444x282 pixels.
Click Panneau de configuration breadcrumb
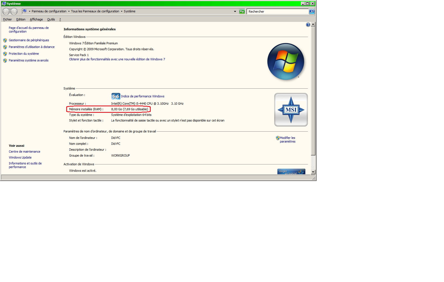tap(49, 12)
